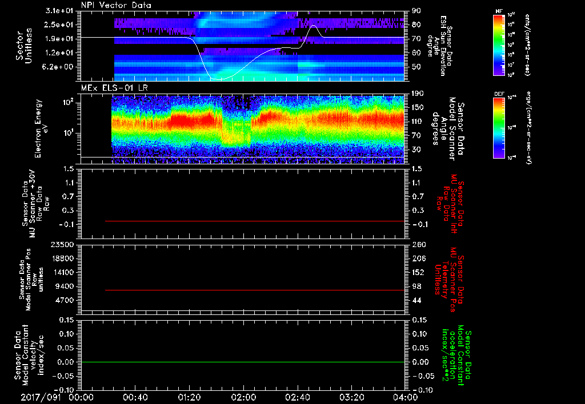Screen dimensions: 585x404
Task: Click the "03:20" time axis label
Action: (352, 397)
